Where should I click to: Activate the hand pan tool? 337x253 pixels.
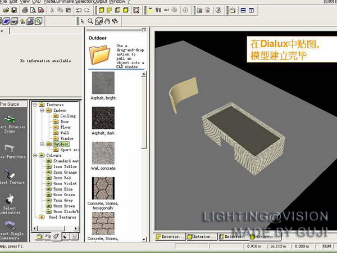(107, 21)
